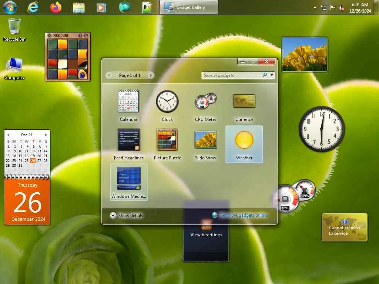
Task: Launch Internet Explorer from the taskbar
Action: tap(33, 7)
